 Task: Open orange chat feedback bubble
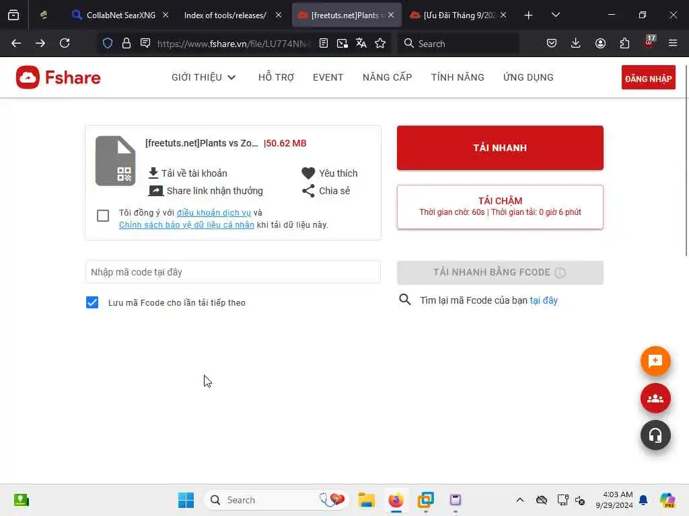pos(655,361)
